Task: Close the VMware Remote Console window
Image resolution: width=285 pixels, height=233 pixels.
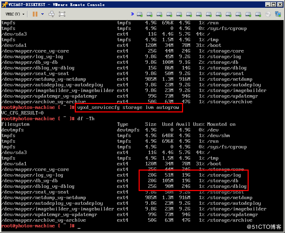Action: (280, 5)
